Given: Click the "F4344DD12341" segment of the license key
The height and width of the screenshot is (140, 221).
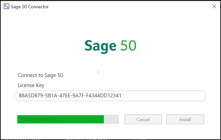Looking at the screenshot, I should (x=107, y=96).
